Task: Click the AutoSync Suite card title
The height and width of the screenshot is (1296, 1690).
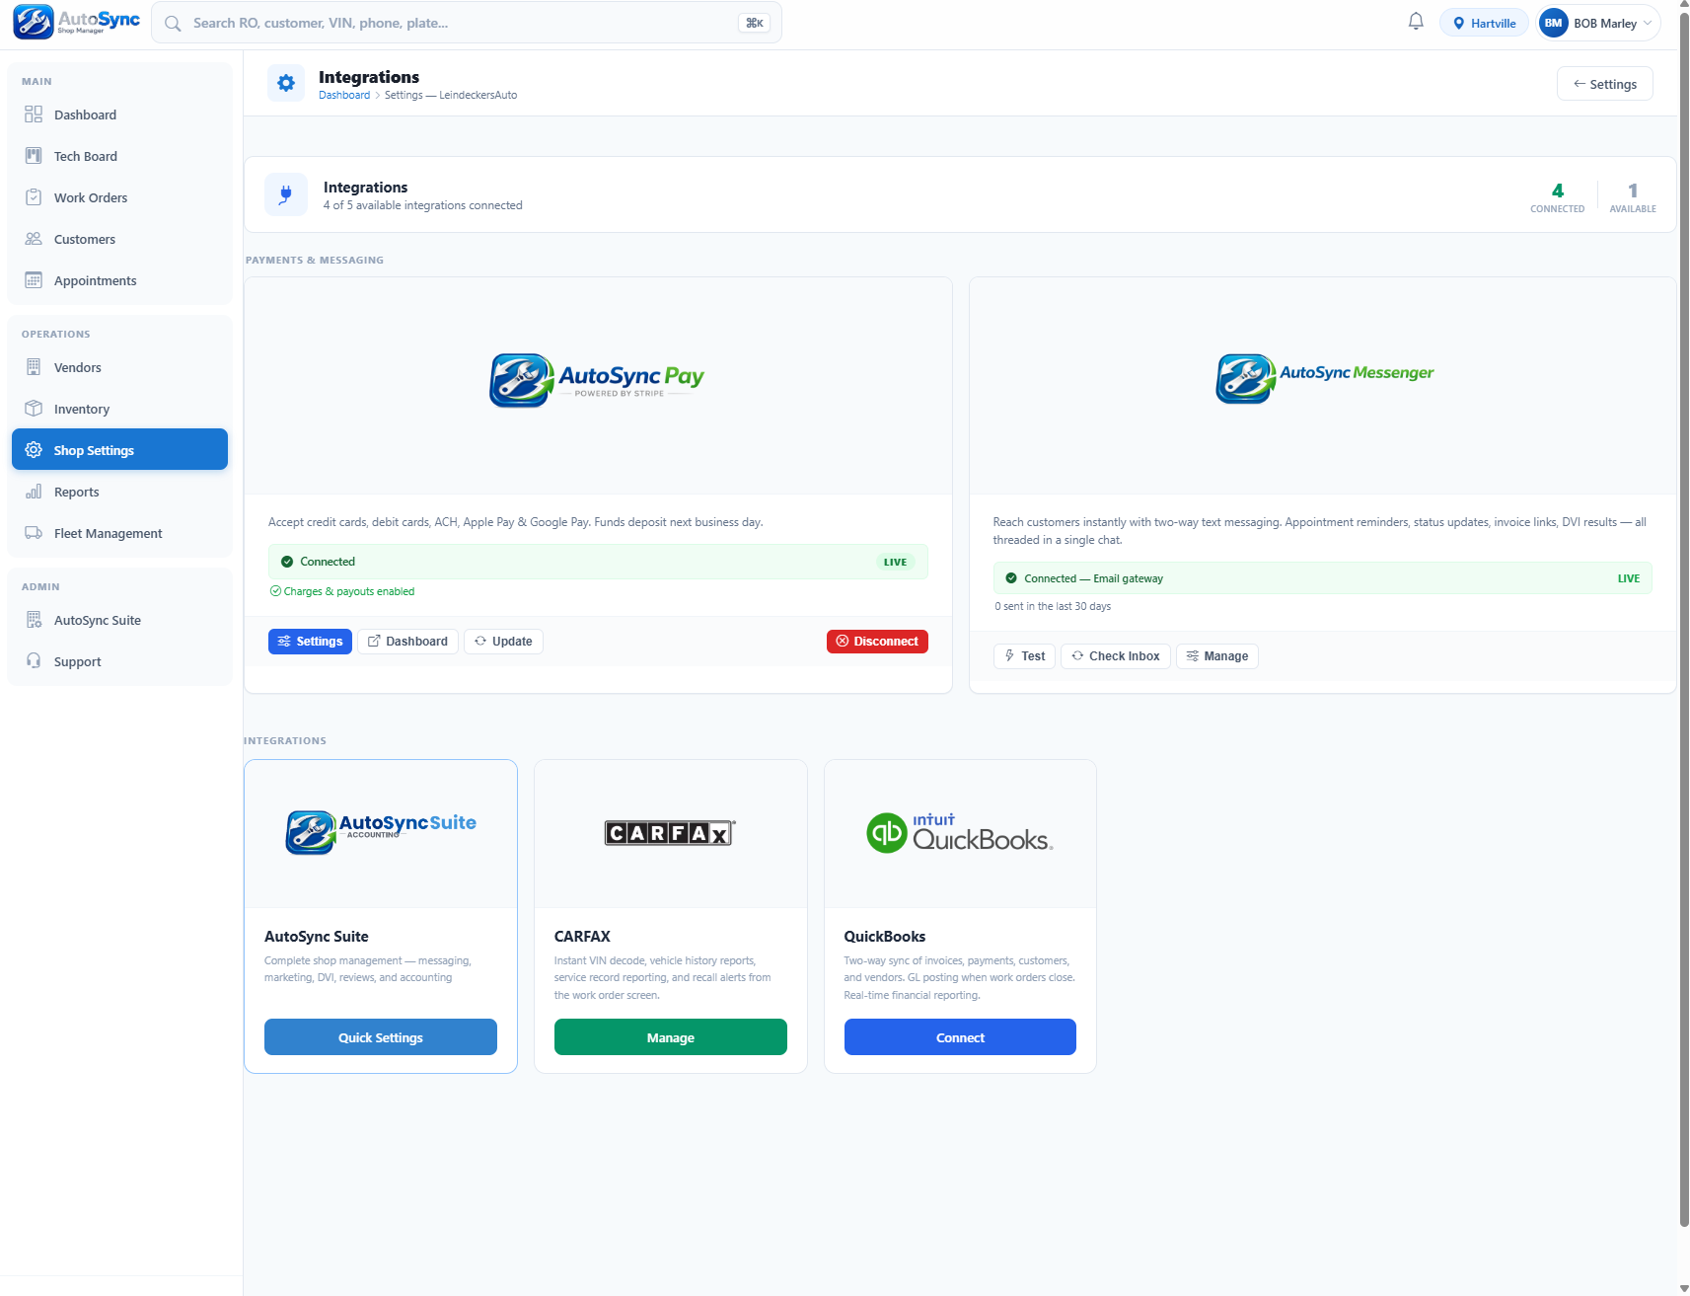Action: click(317, 937)
